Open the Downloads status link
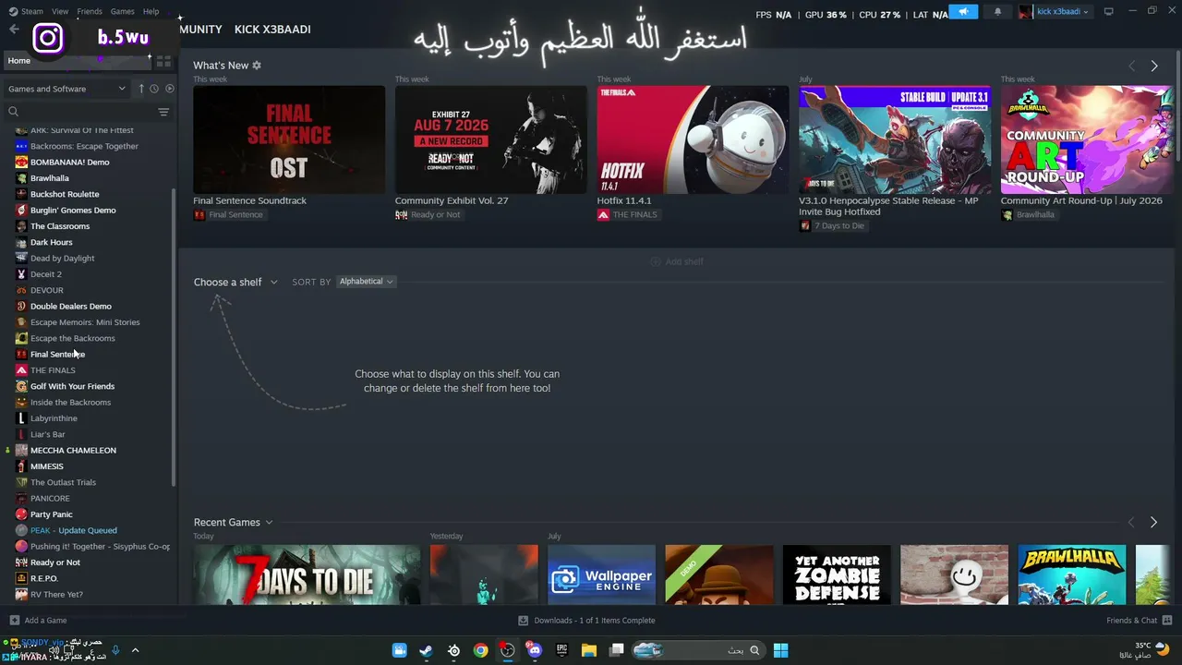This screenshot has height=665, width=1182. pos(586,621)
